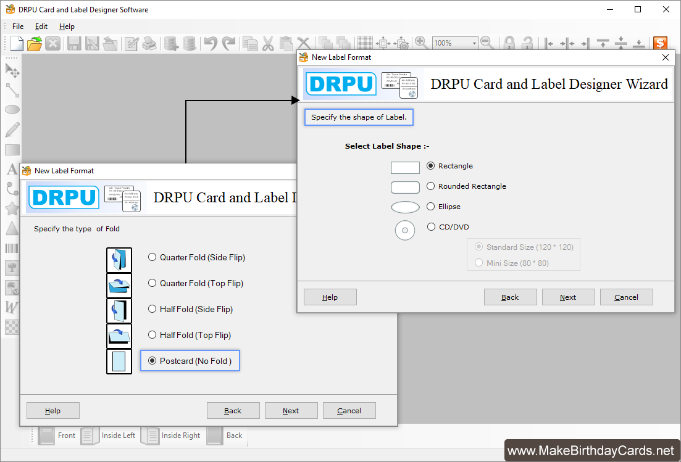Click the Quarter Fold (Side Flip) thumbnail
Viewport: 681px width, 462px height.
pos(119,260)
